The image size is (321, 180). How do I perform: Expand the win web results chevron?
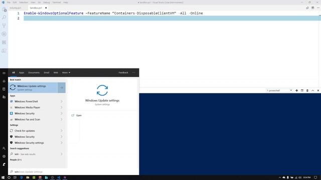61,154
